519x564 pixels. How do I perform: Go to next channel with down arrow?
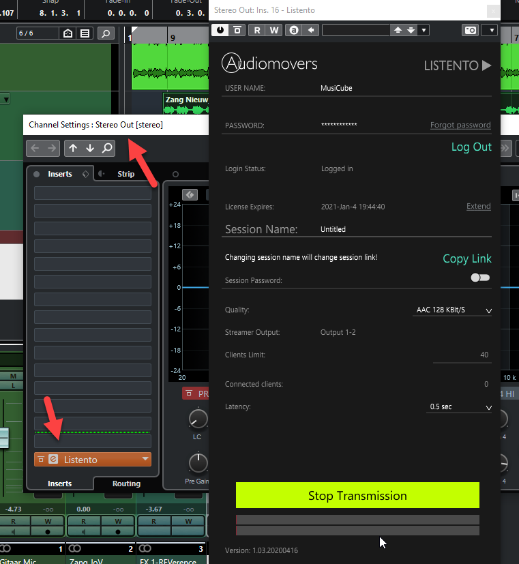(90, 148)
